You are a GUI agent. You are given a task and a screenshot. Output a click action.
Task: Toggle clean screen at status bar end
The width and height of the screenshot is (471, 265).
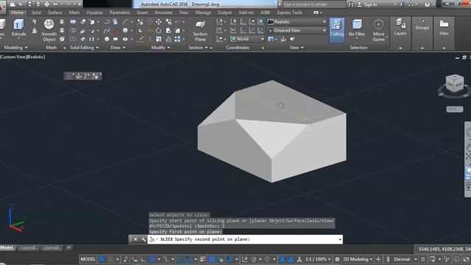tap(466, 259)
